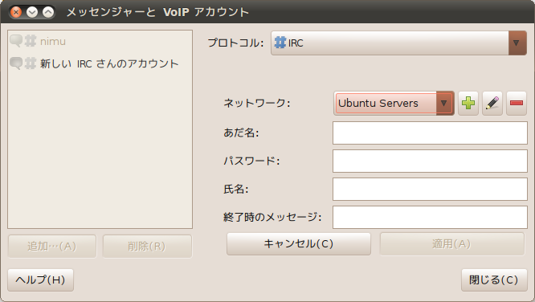Click the pencil edit-network icon
Screen dimensions: 535x302
[x=492, y=103]
